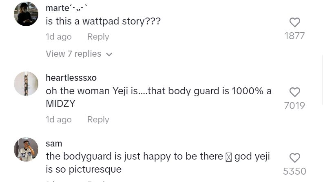323x182 pixels.
Task: Like marte's wattpad story comment
Action: (x=295, y=22)
